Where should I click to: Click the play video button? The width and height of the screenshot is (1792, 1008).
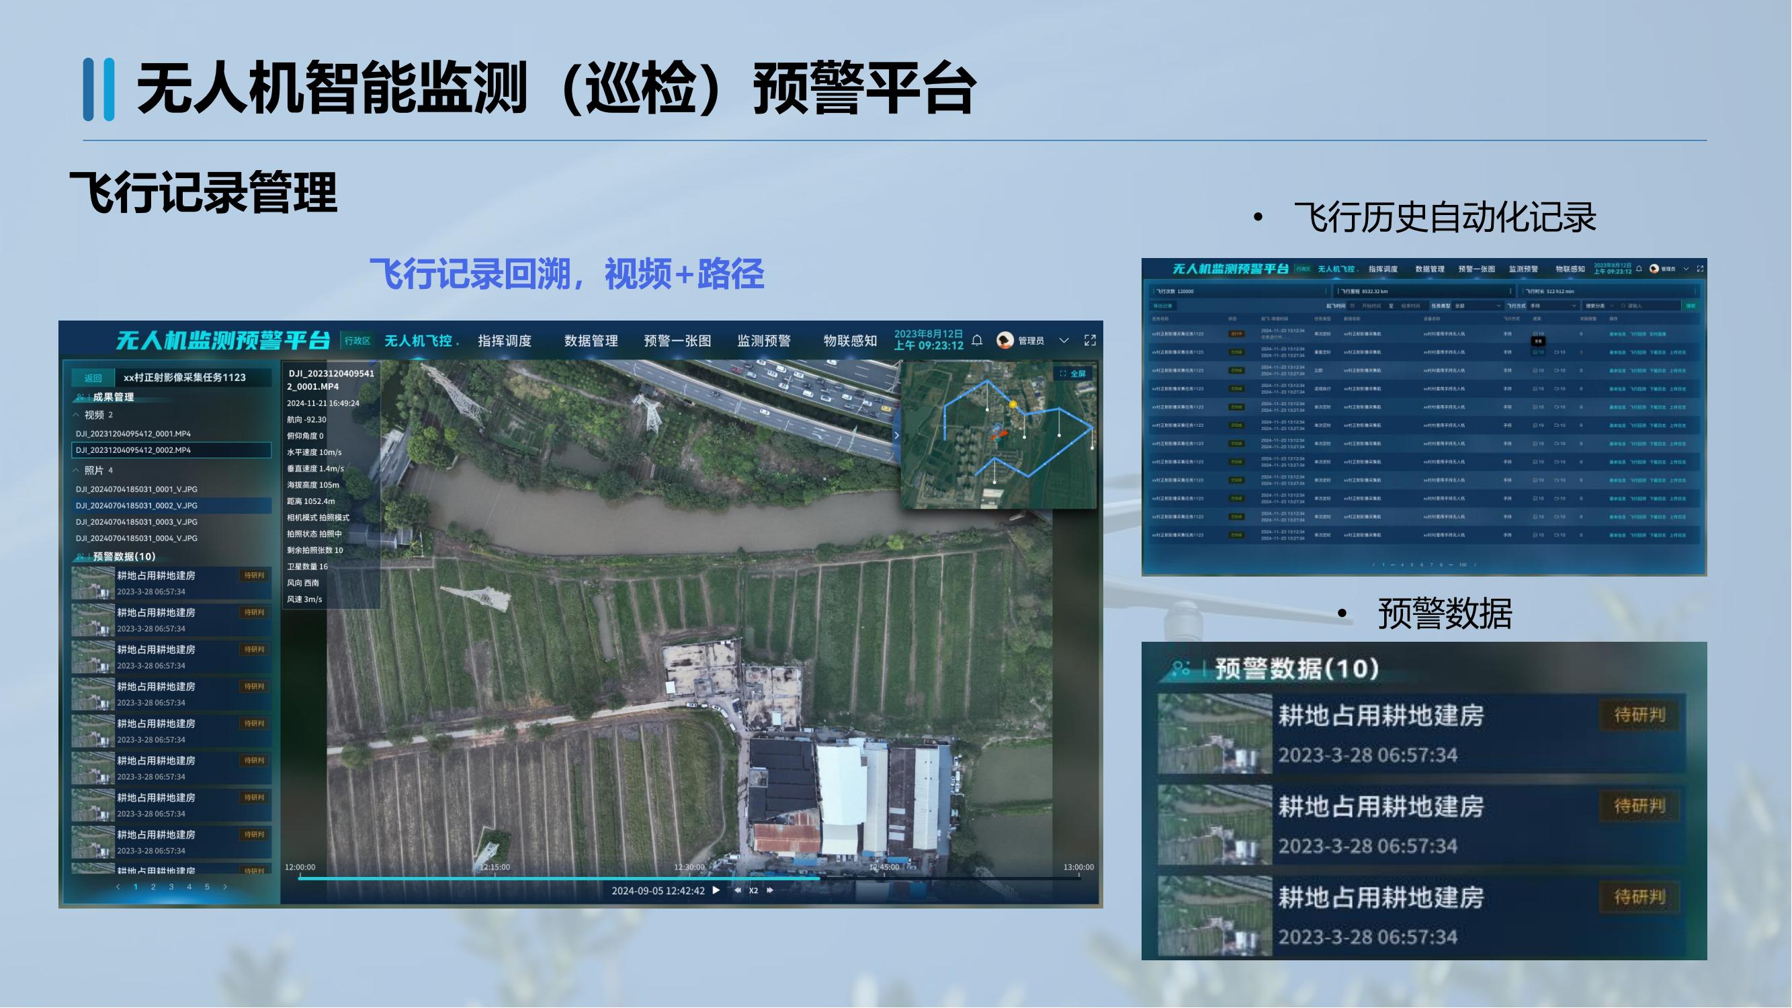716,890
